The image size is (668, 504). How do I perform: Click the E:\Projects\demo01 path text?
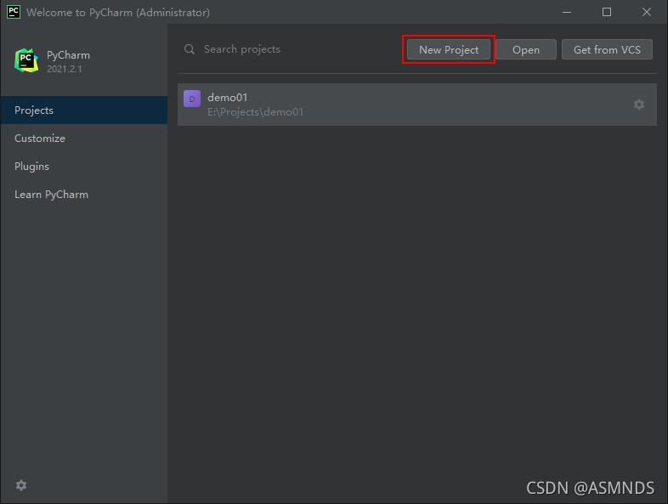tap(256, 112)
